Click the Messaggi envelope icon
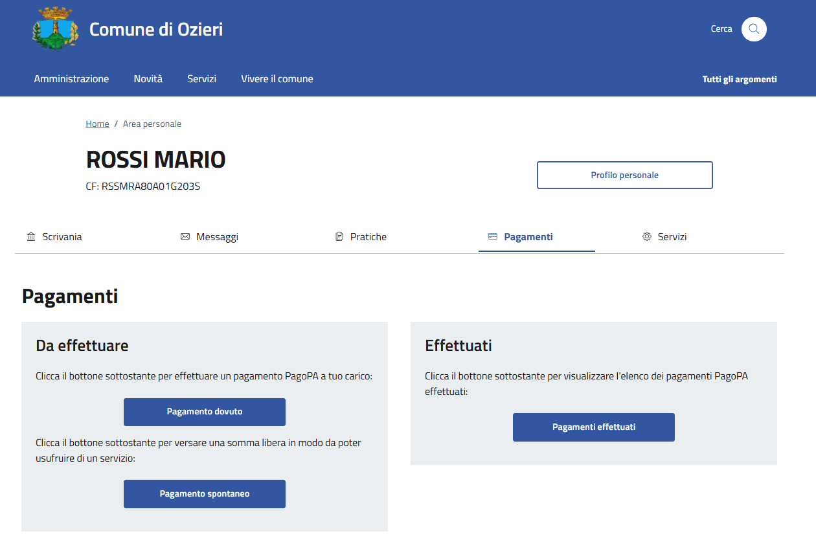Viewport: 816px width, 540px height. [185, 237]
